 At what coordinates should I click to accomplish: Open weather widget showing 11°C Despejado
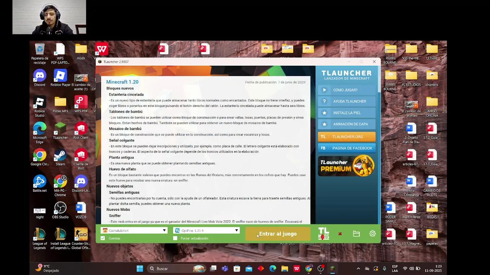click(47, 269)
